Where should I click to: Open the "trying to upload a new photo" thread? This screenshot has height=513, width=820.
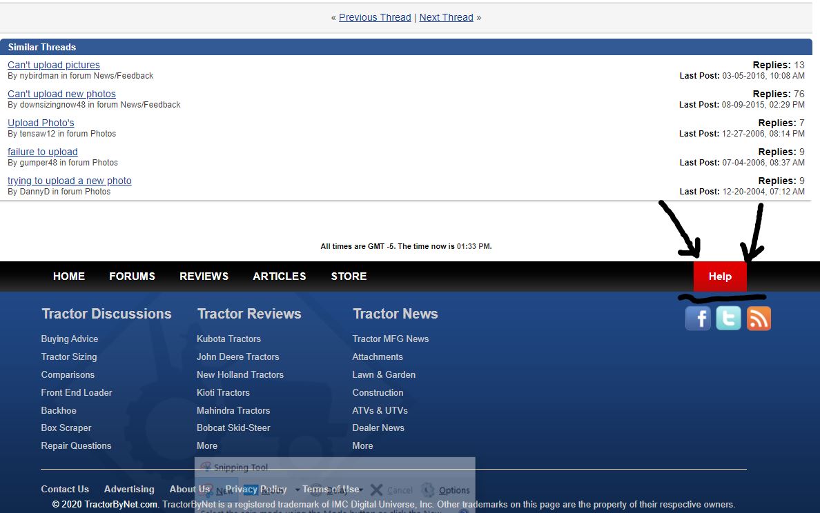click(70, 181)
